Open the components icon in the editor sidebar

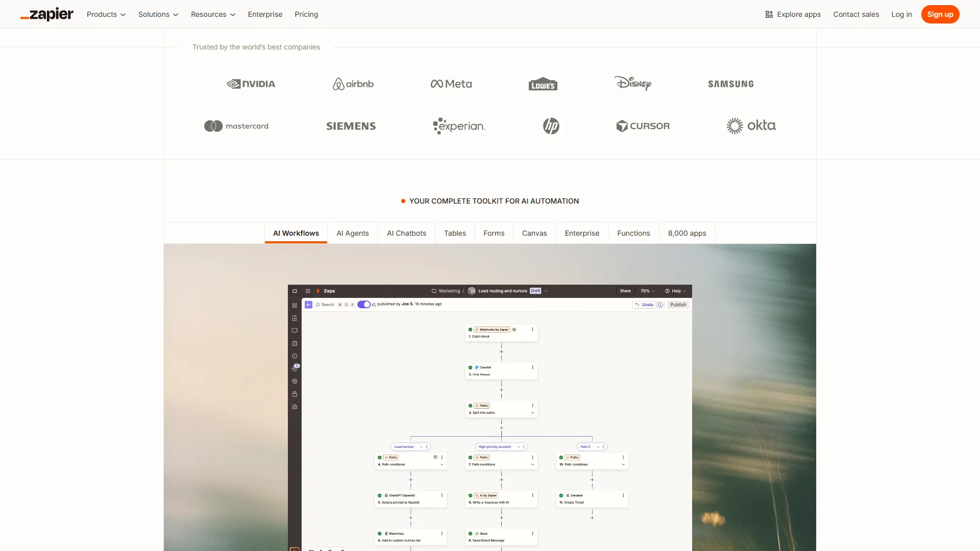[x=295, y=305]
